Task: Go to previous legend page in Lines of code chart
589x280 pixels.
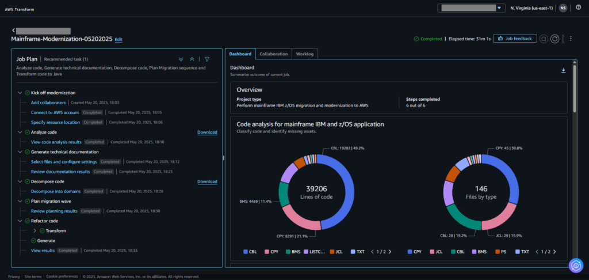Action: coord(372,252)
